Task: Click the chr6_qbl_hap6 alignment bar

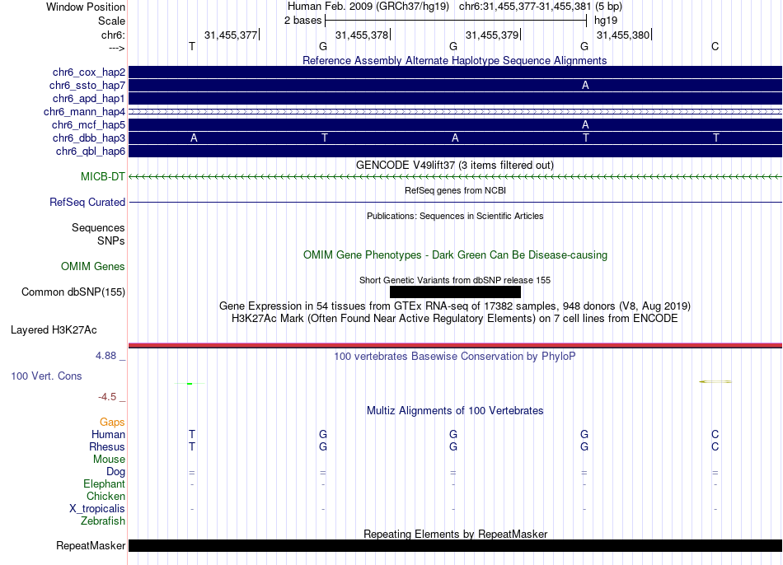Action: (456, 152)
